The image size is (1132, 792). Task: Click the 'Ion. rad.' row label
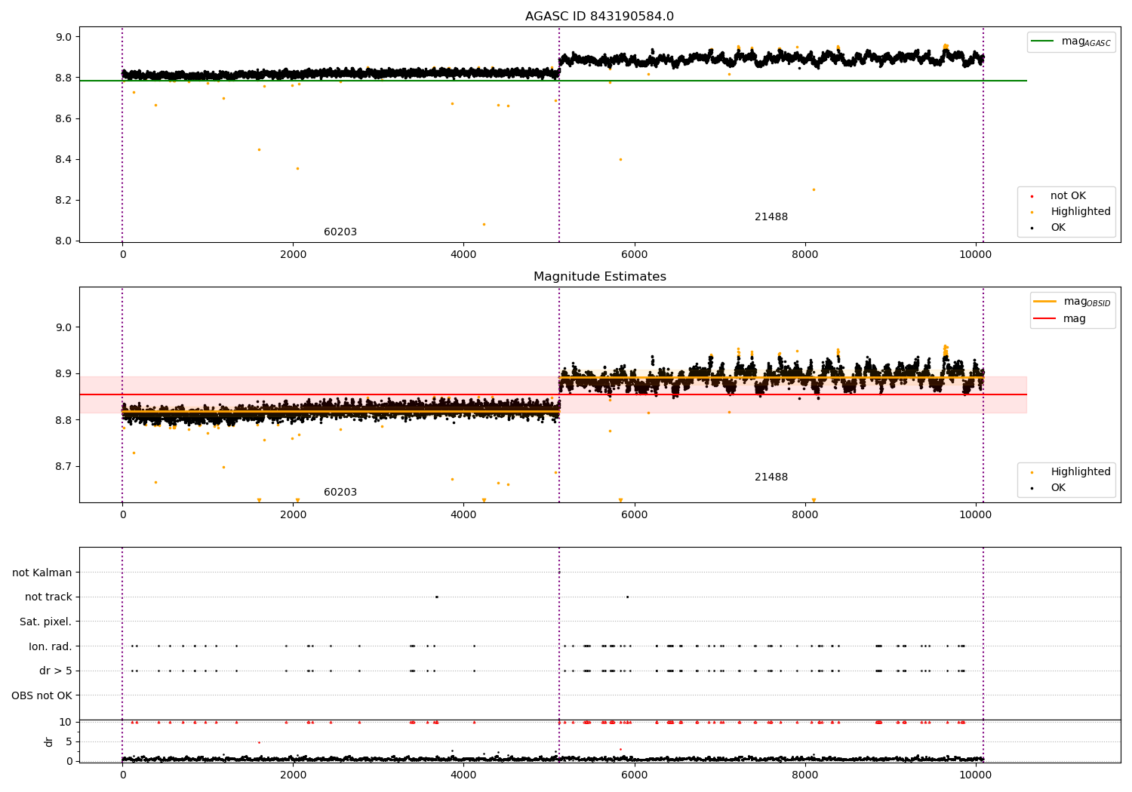pyautogui.click(x=51, y=646)
